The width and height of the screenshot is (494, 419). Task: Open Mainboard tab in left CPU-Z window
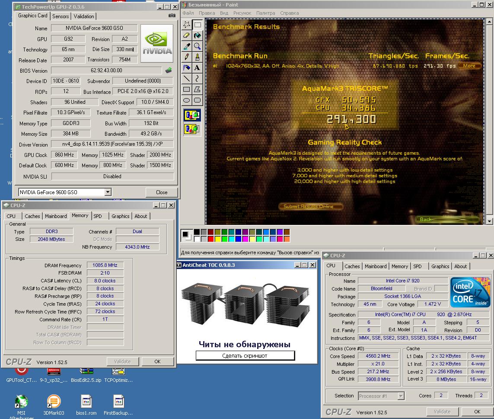tap(56, 216)
